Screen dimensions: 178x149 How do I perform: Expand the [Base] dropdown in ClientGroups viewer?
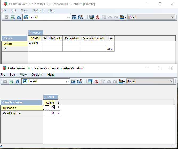tap(172, 17)
